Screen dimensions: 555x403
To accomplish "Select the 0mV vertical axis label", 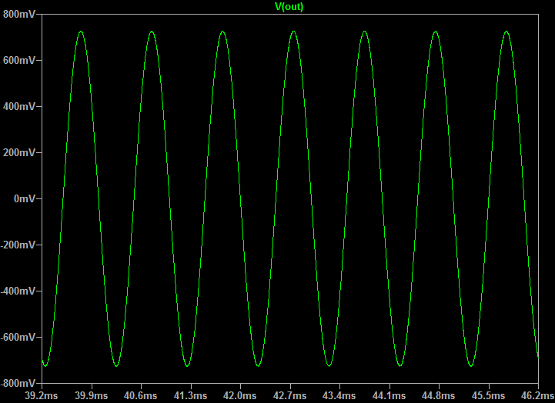I will 25,198.
